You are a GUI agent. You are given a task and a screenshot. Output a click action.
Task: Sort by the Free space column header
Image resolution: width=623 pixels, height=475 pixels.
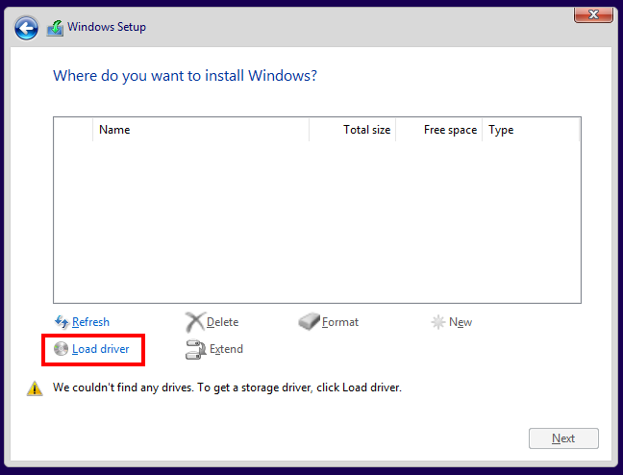[x=439, y=130]
